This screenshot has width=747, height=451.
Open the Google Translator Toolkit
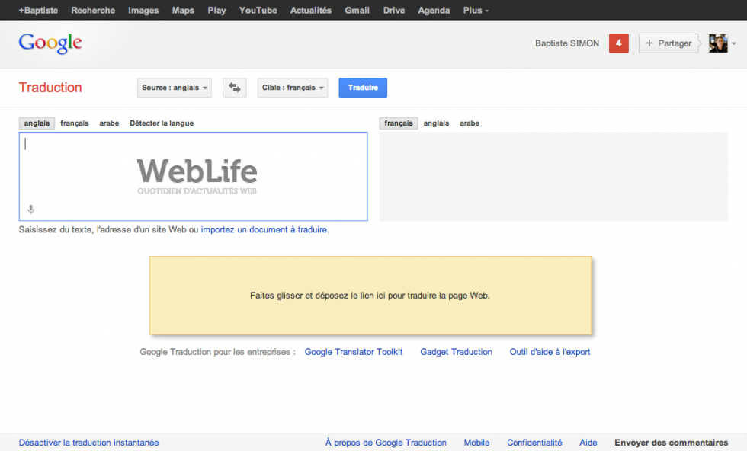(x=354, y=351)
